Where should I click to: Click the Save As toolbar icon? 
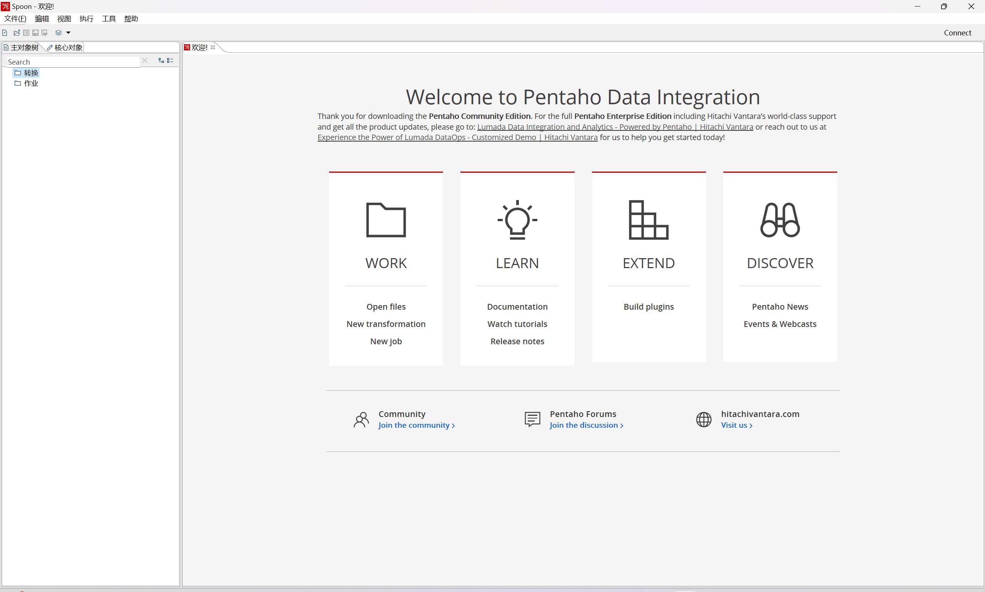coord(45,33)
